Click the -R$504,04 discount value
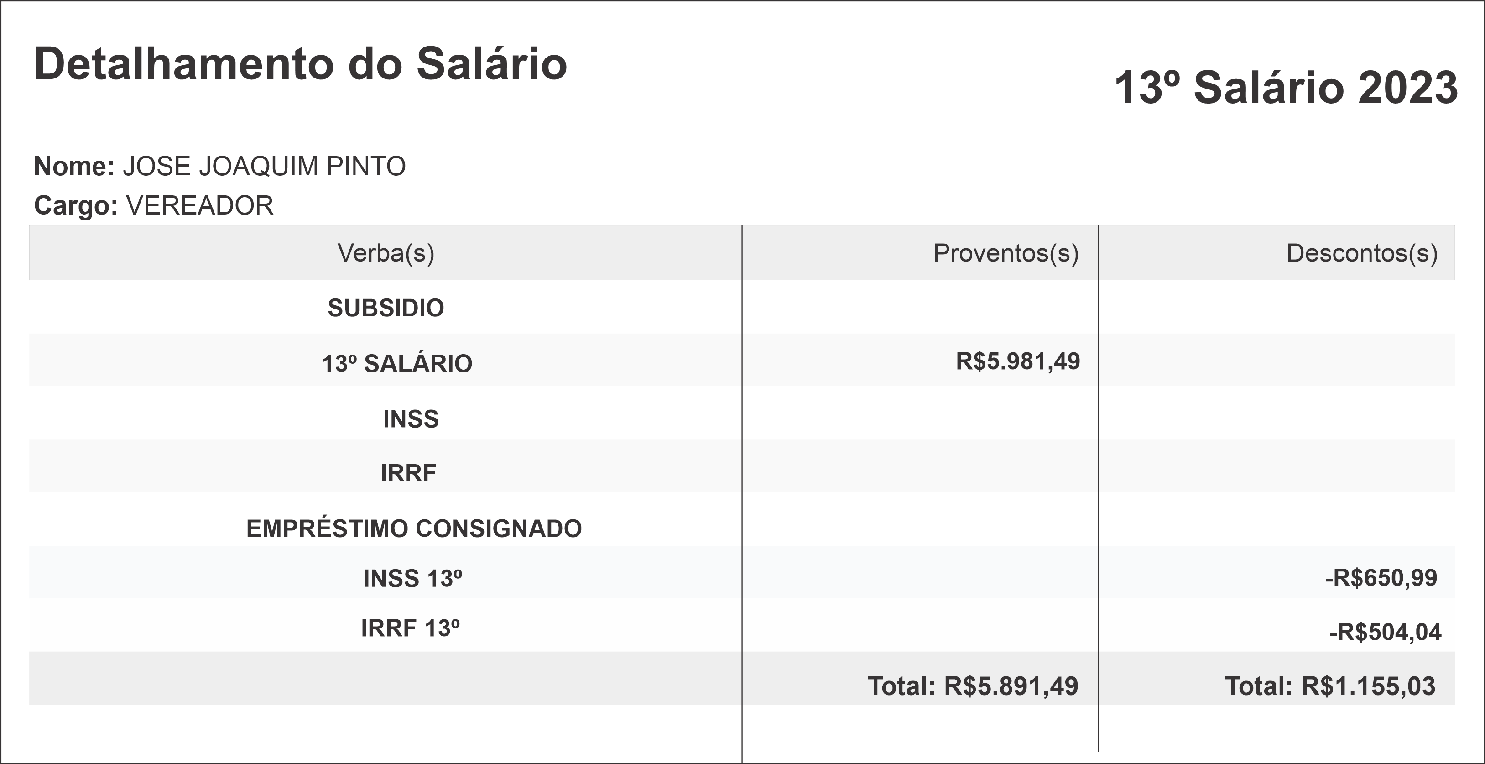Image resolution: width=1485 pixels, height=764 pixels. pos(1385,633)
